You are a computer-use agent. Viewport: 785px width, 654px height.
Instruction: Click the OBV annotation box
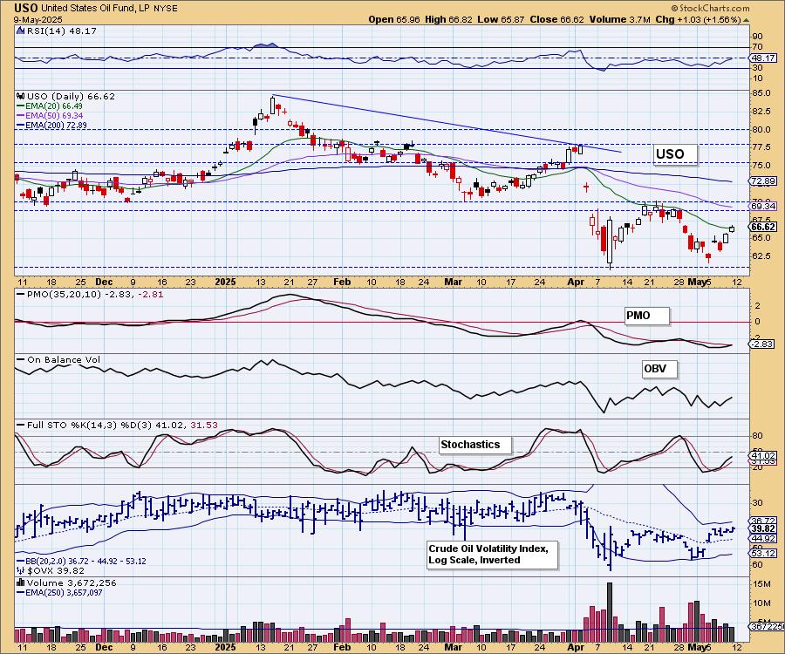pyautogui.click(x=659, y=369)
